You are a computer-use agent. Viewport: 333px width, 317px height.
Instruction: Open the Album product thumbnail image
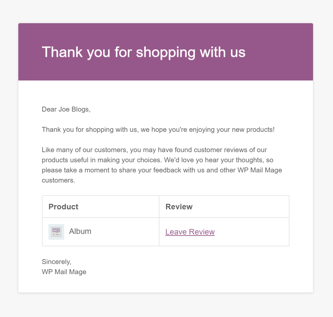[x=56, y=232]
